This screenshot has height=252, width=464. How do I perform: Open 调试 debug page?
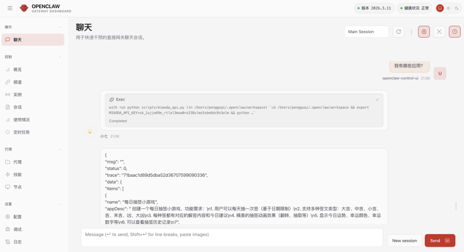point(17,229)
